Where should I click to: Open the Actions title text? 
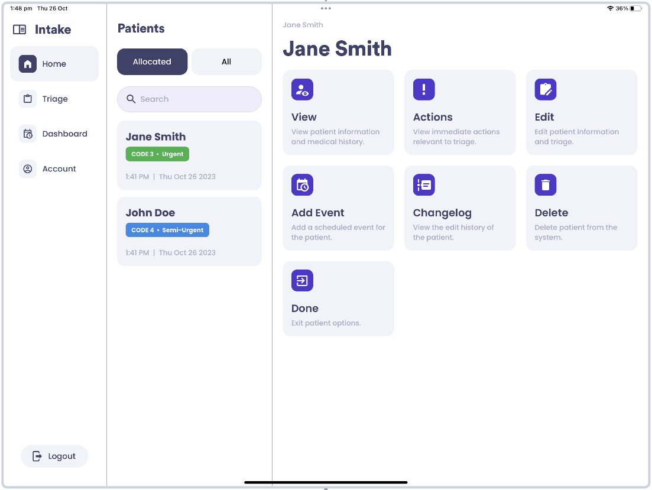pyautogui.click(x=433, y=117)
